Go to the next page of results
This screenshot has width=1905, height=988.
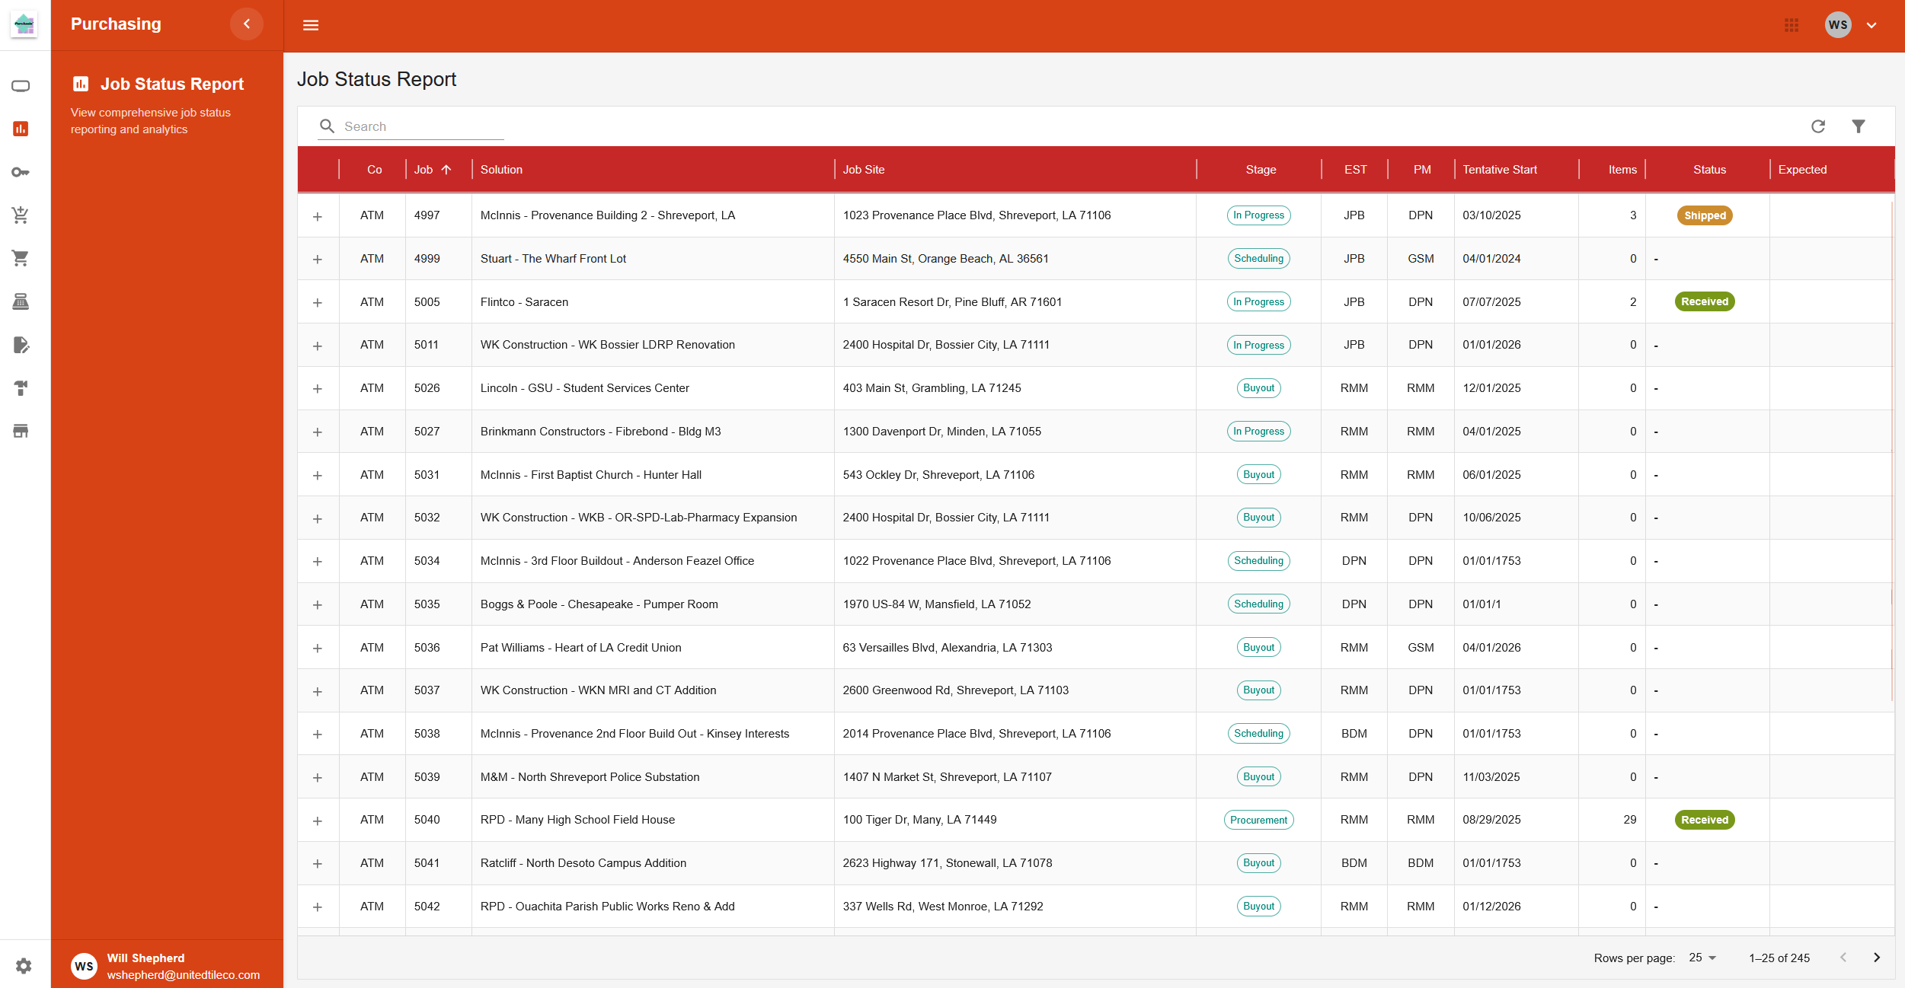[x=1878, y=958]
